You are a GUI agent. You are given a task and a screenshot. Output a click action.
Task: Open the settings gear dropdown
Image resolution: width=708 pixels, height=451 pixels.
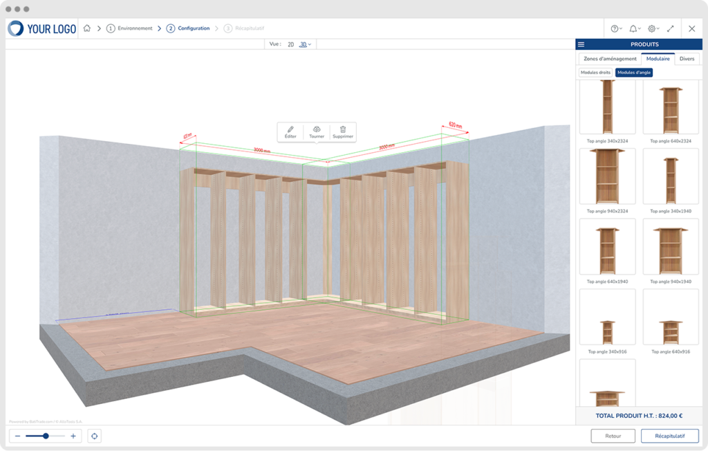[x=653, y=28]
